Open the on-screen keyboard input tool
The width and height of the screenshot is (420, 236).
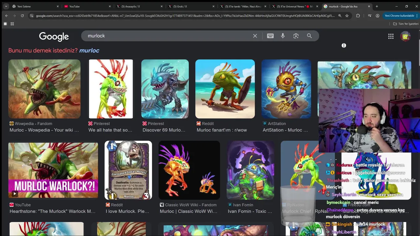[x=270, y=36]
